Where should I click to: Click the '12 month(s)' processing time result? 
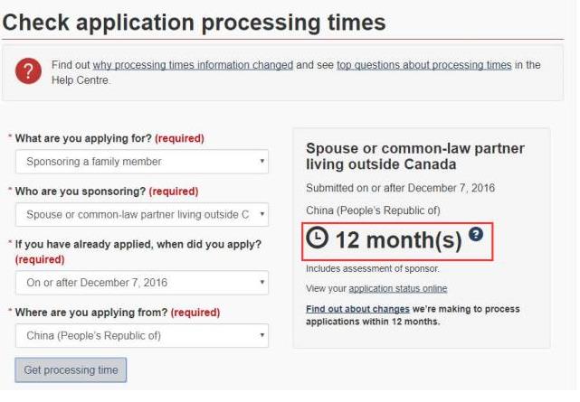(399, 240)
